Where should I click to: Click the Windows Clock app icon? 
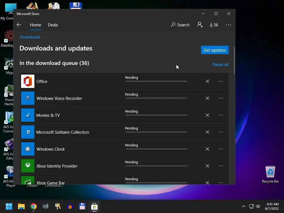[28, 149]
